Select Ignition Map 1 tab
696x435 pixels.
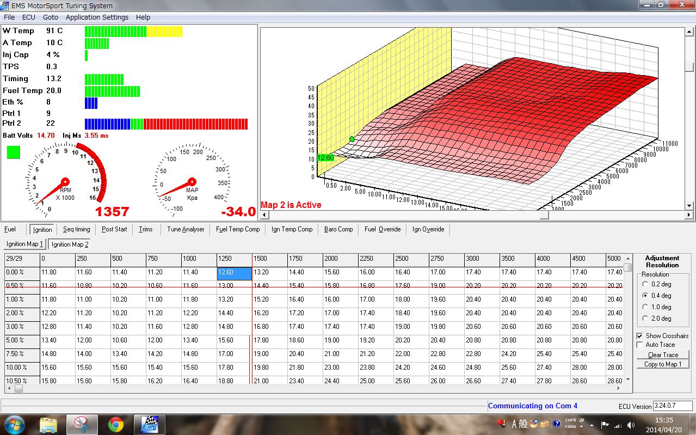(x=24, y=244)
